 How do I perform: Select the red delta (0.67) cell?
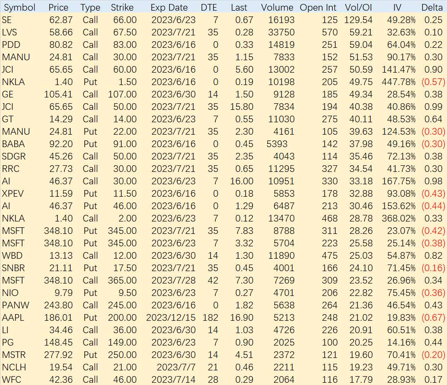(433, 318)
